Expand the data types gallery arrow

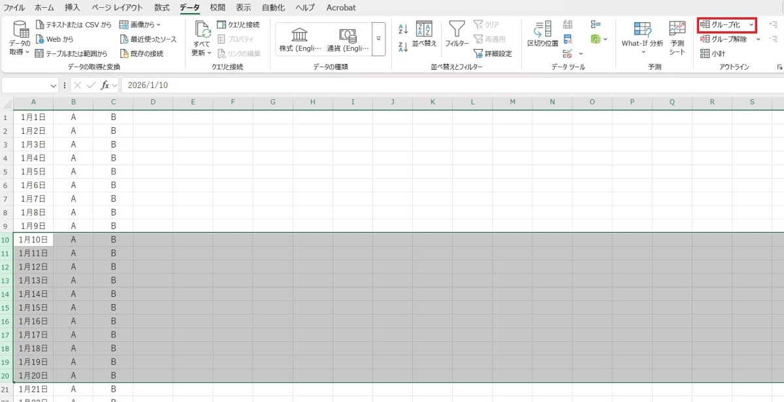(x=378, y=39)
